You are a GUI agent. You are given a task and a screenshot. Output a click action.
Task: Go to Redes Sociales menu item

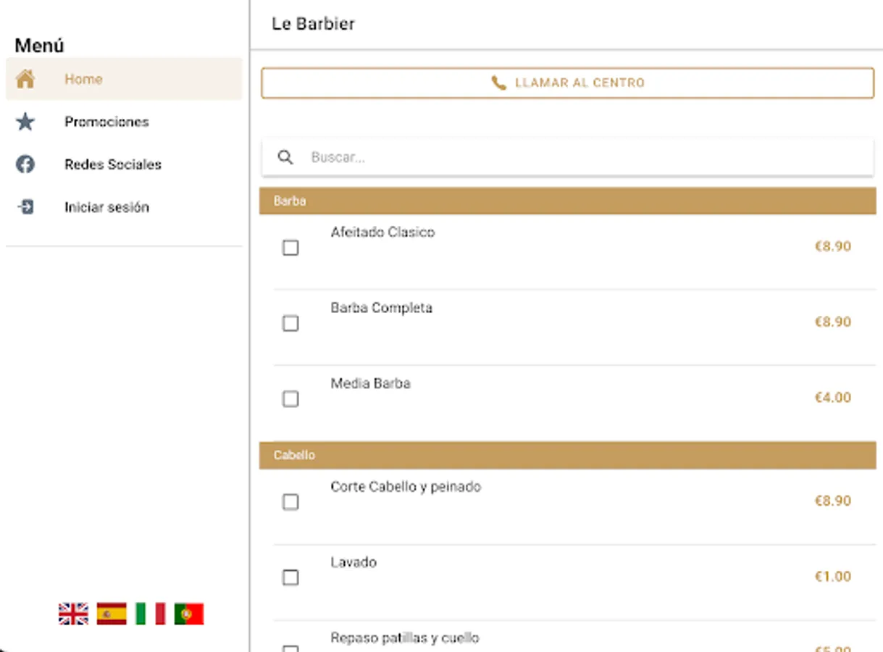113,164
